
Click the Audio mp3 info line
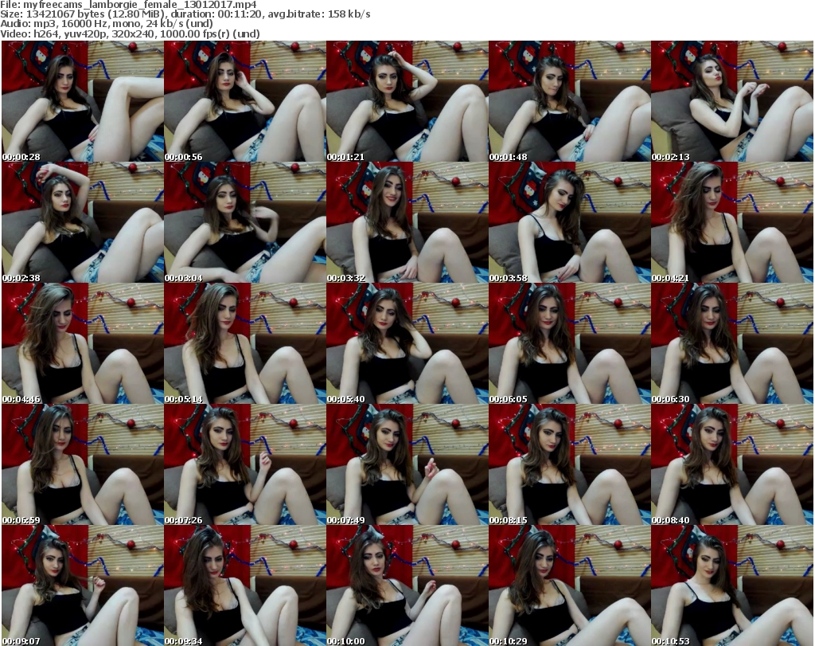107,24
